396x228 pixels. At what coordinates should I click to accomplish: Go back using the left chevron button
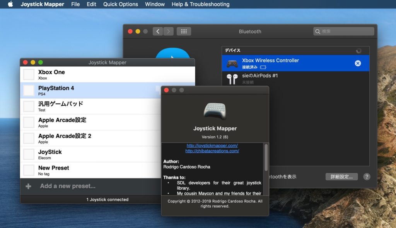coord(157,31)
